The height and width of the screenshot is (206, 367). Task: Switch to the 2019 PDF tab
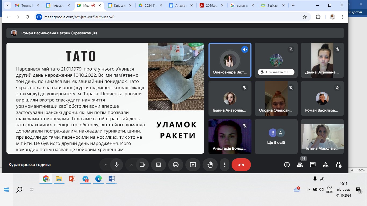click(x=211, y=5)
